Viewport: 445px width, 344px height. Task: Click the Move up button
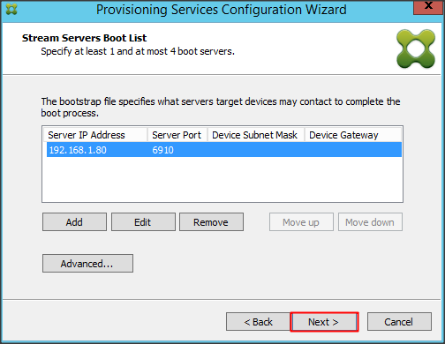[301, 222]
